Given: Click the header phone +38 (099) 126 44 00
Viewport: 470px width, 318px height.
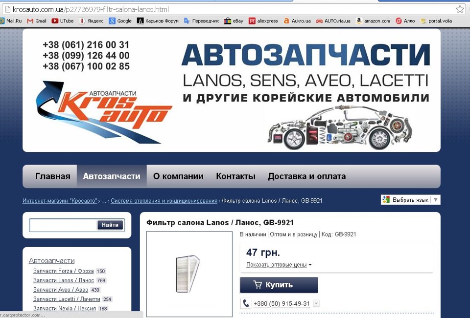Looking at the screenshot, I should 86,56.
